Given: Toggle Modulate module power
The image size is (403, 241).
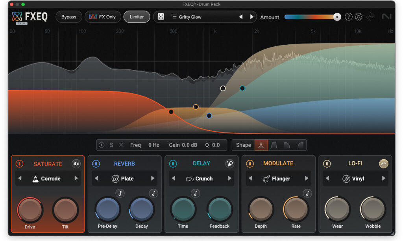Looking at the screenshot, I should pyautogui.click(x=250, y=164).
